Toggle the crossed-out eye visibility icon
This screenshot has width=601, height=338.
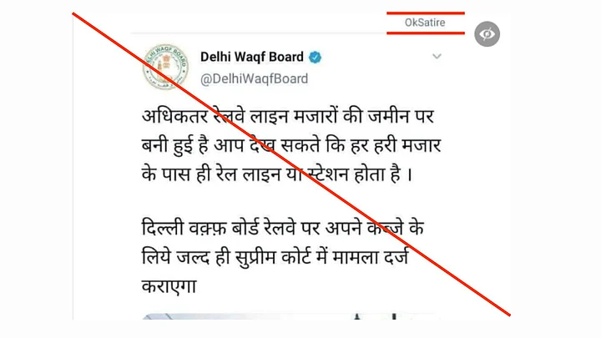tap(487, 34)
